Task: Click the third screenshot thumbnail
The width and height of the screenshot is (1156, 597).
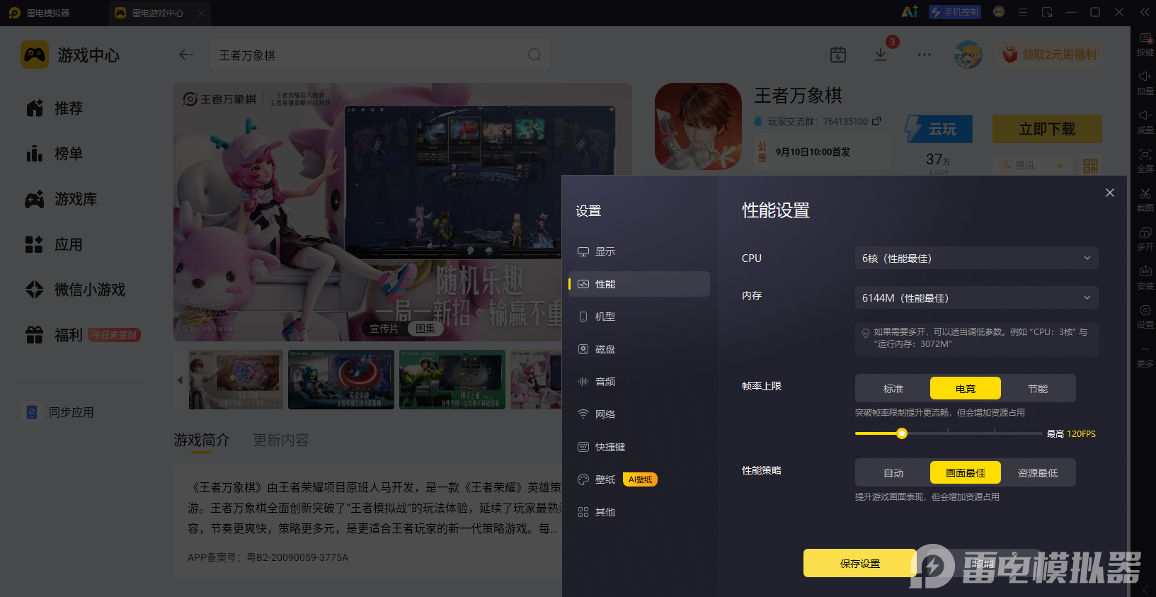Action: [x=452, y=380]
